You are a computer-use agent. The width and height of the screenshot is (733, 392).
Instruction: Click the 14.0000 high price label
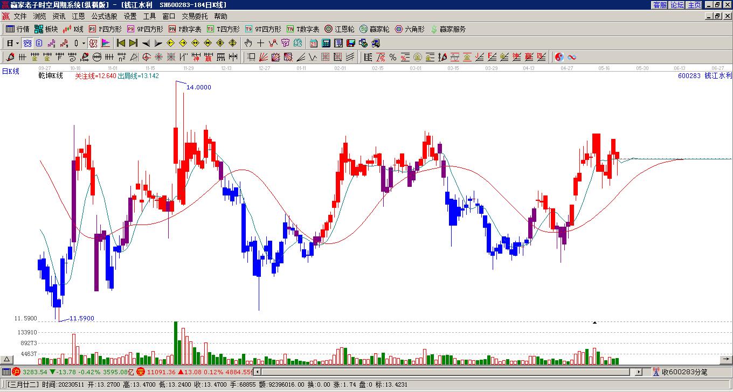(199, 87)
